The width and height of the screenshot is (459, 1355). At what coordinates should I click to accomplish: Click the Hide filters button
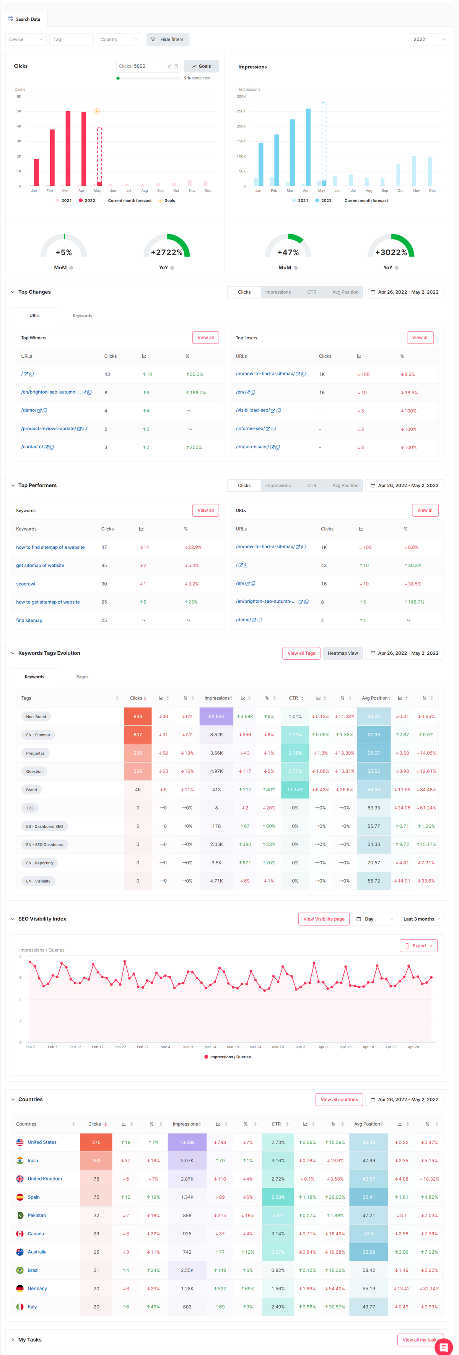click(x=168, y=39)
